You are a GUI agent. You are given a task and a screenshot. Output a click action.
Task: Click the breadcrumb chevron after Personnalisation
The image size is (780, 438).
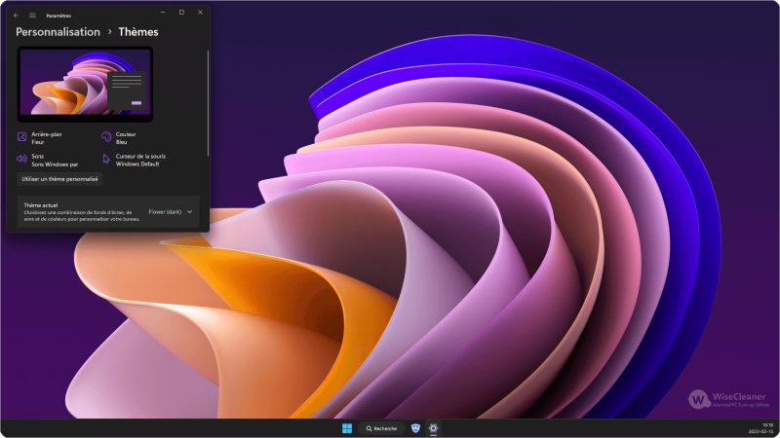pos(110,32)
